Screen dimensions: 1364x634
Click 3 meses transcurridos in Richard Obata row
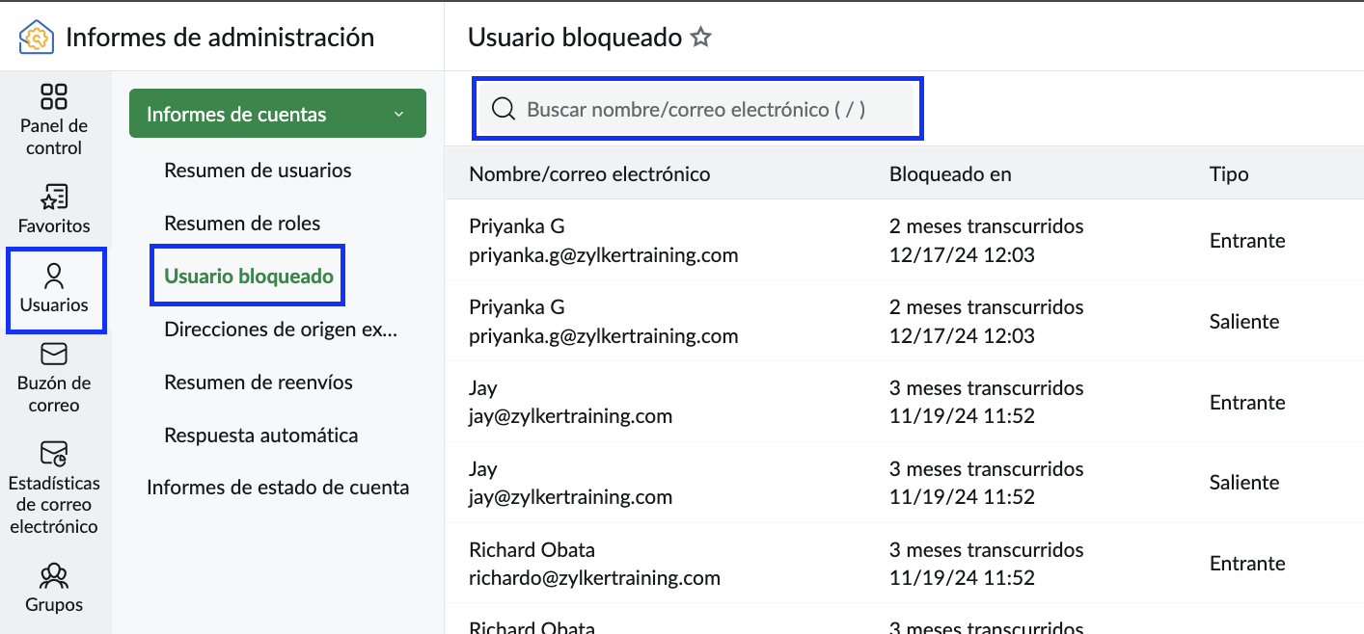click(x=986, y=550)
